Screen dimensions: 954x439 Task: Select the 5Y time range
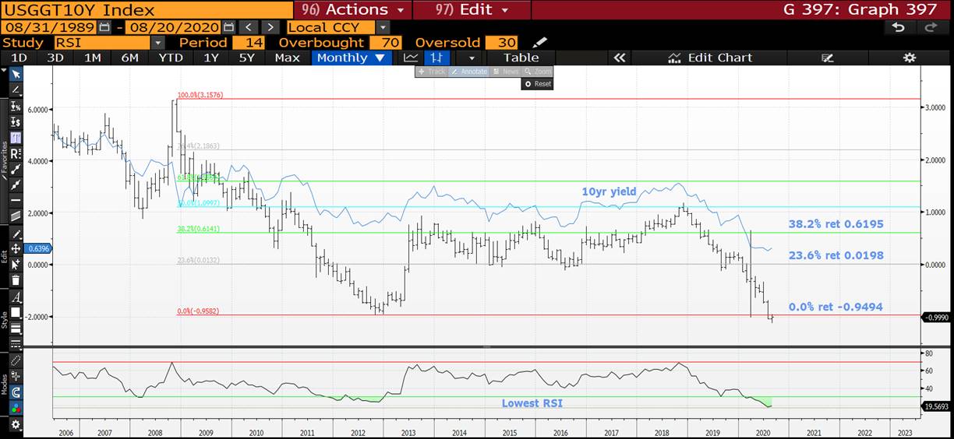pyautogui.click(x=246, y=58)
